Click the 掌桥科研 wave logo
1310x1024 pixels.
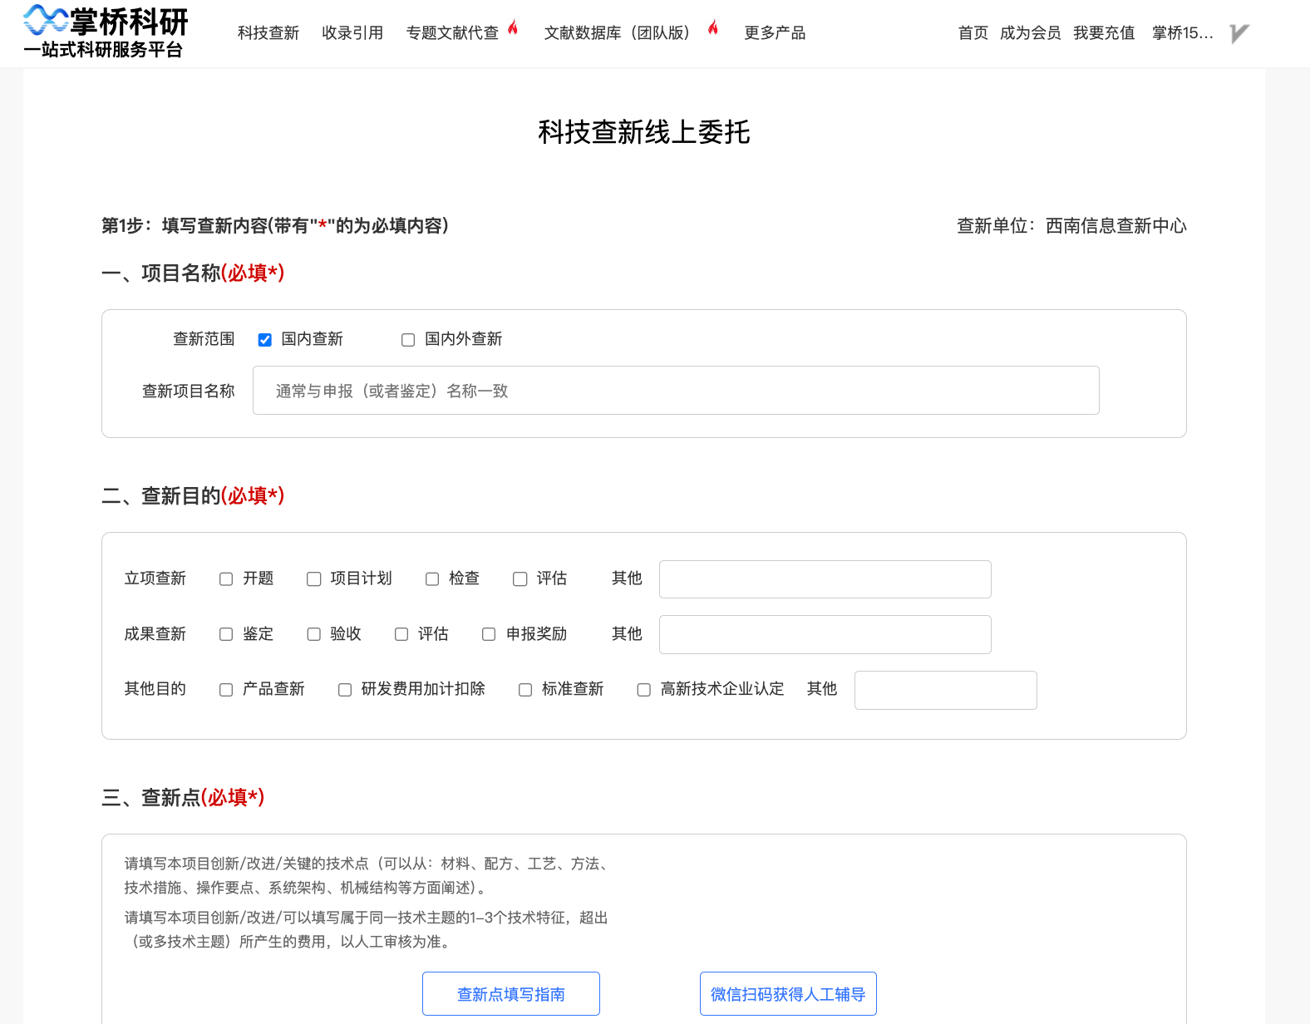[x=46, y=20]
